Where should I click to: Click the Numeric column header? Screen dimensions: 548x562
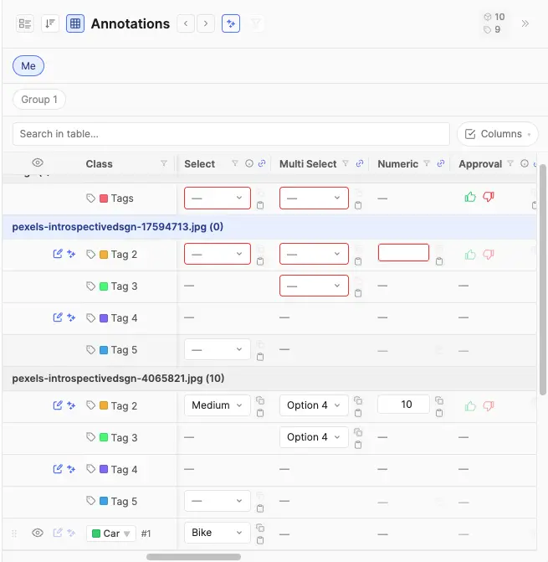click(x=397, y=164)
